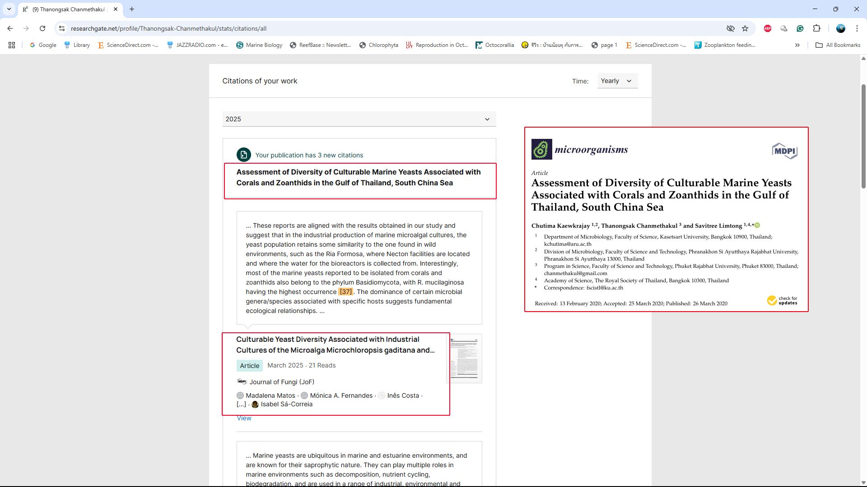Open the Adblock Plus extension icon
The image size is (867, 487).
coord(768,28)
